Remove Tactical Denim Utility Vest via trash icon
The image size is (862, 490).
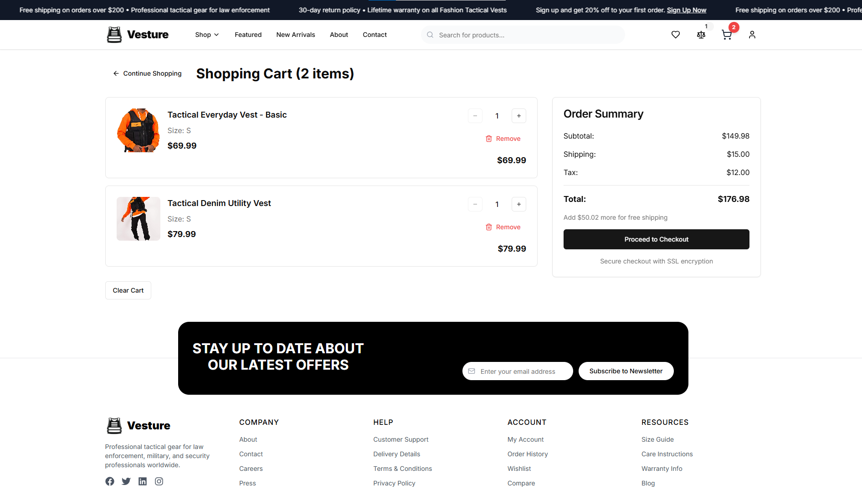click(488, 227)
